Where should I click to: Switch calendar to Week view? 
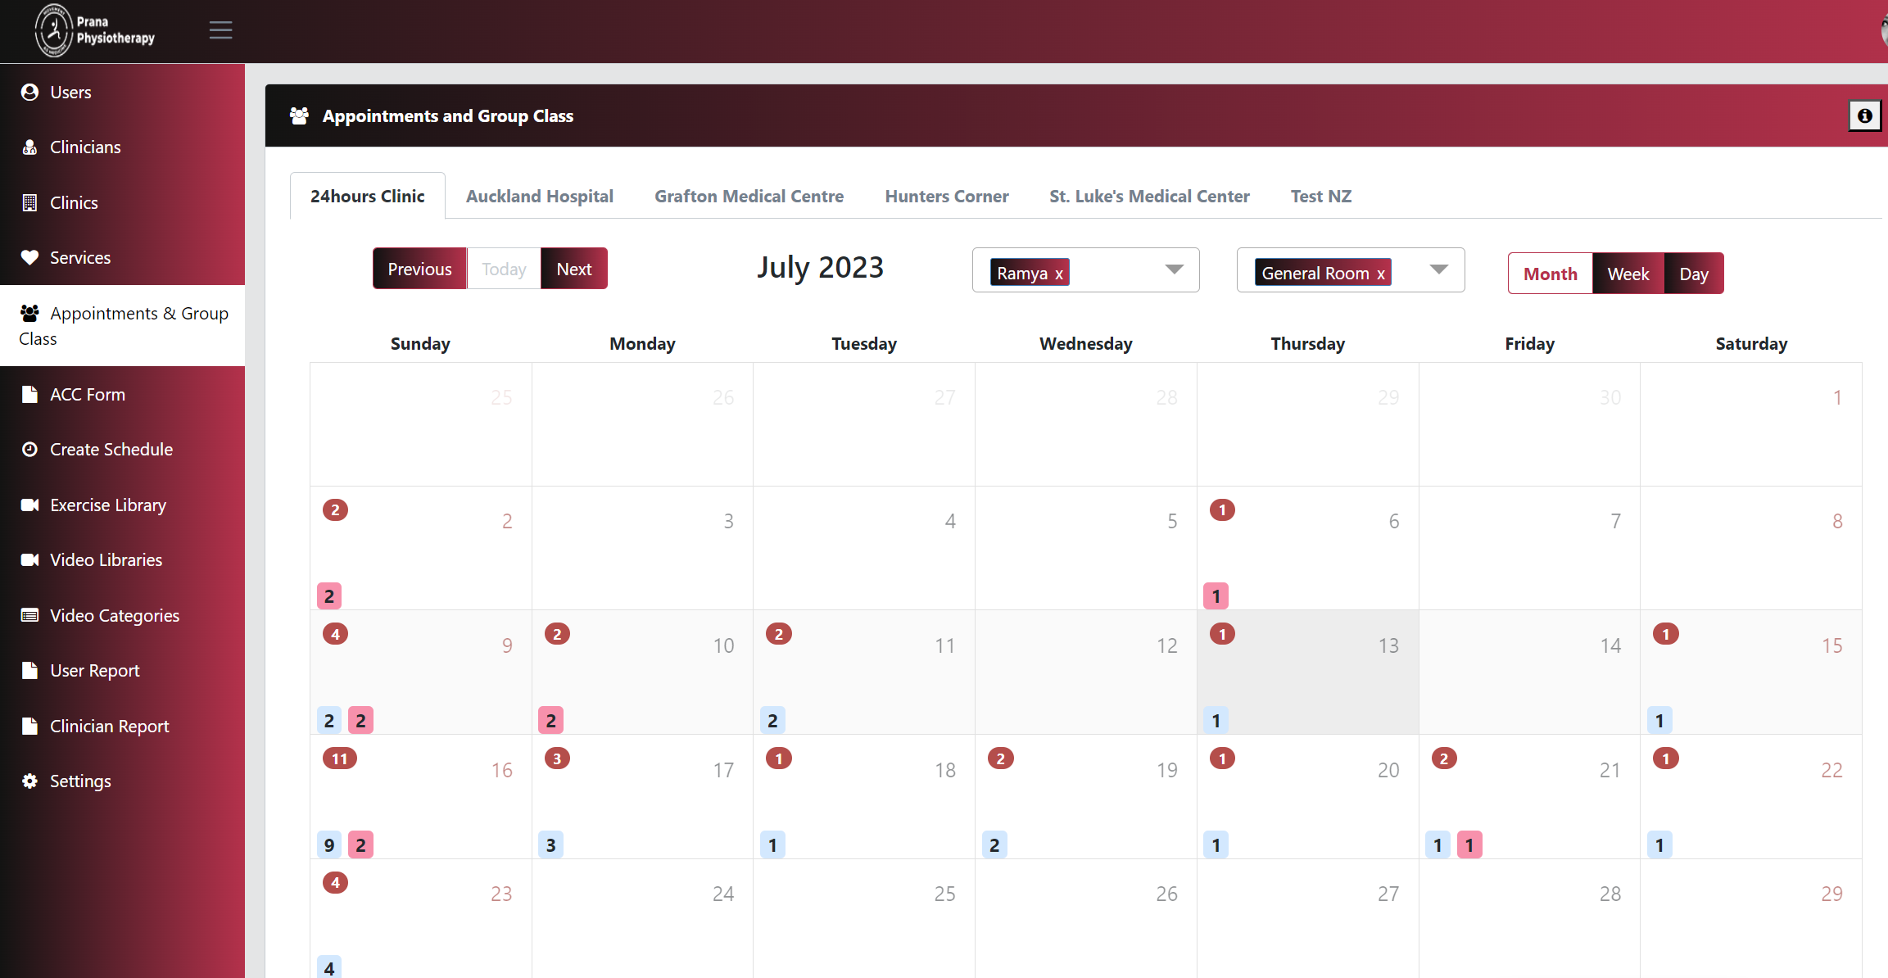(1628, 274)
